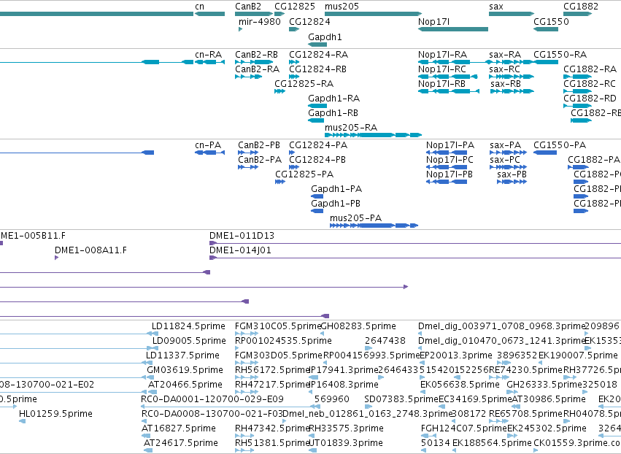Open the 2647438 EST label
This screenshot has width=621, height=454.
click(385, 341)
